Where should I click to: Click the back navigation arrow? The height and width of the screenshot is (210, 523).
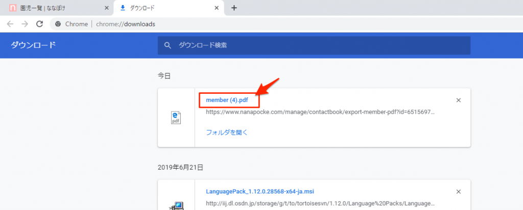pyautogui.click(x=10, y=24)
